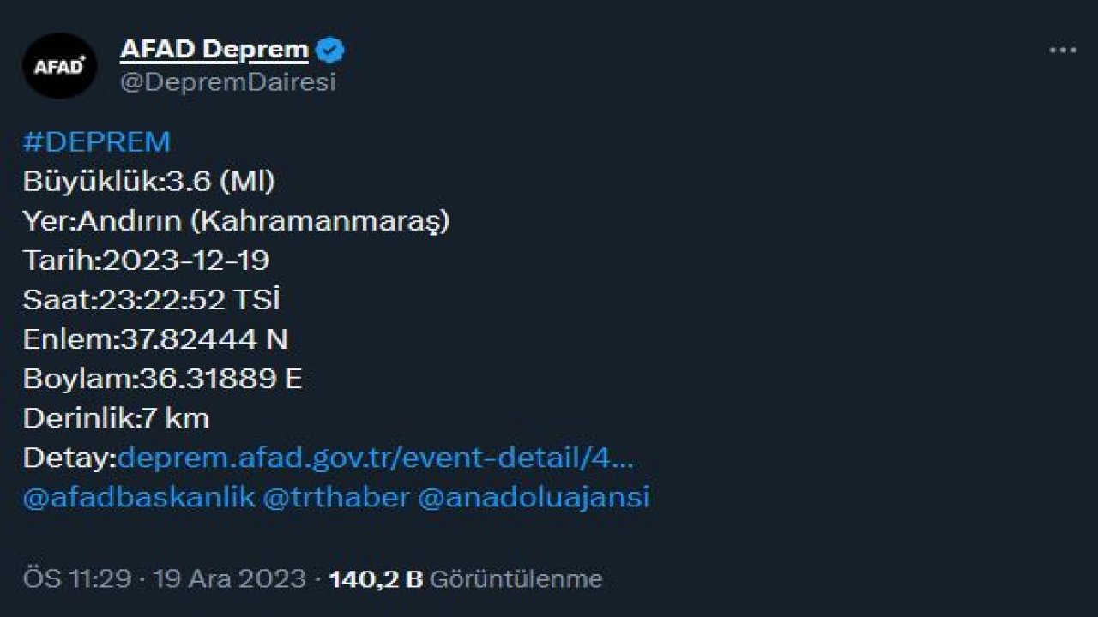Follow the deprem.afad.gov.tr event detail link
Viewport: 1098px width, 617px height.
point(375,458)
